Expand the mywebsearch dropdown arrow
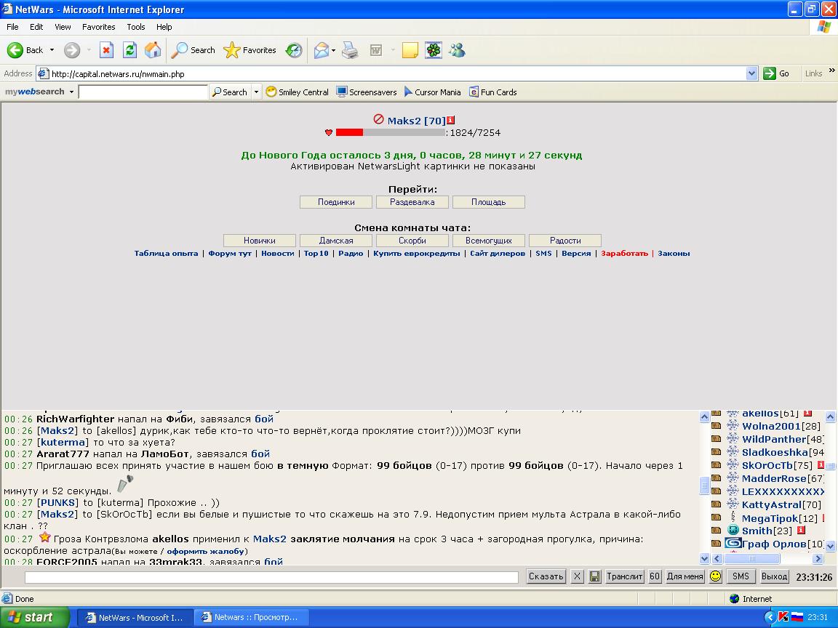This screenshot has height=628, width=838. click(71, 92)
